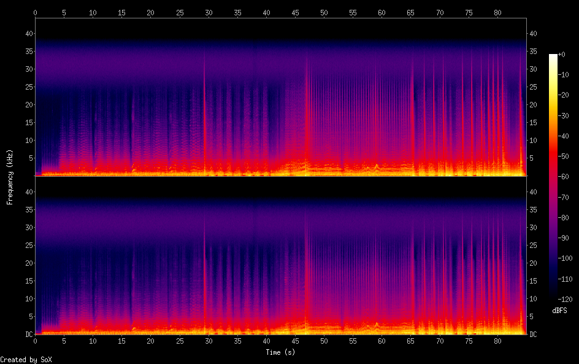Click the 'DC' label right of lower spectrogram
Viewport: 579px width, 364px height.
click(x=533, y=334)
